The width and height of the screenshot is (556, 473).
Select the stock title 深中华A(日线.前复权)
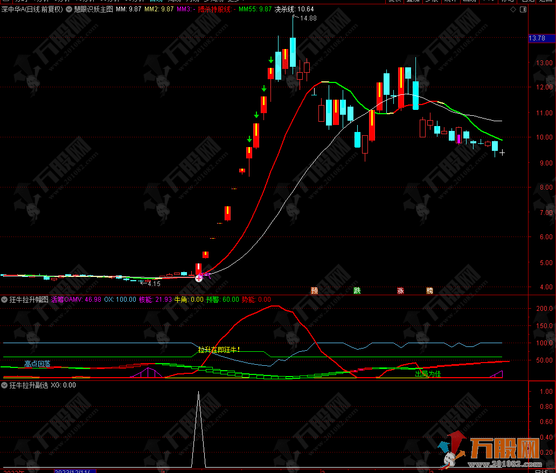pos(32,9)
